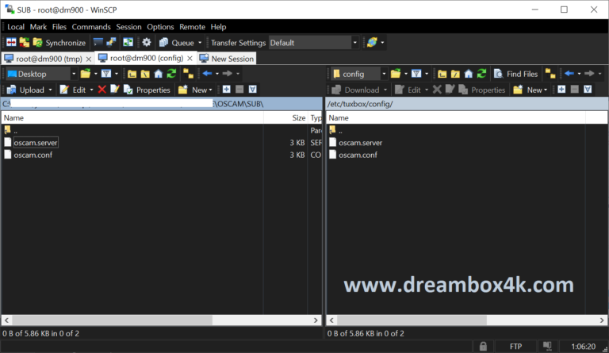The image size is (609, 353).
Task: Click the red Delete icon in local toolbar
Action: (x=101, y=90)
